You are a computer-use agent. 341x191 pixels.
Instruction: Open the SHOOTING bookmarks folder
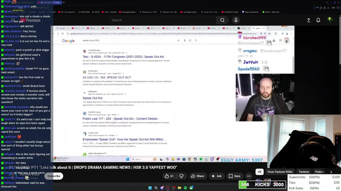[84, 12]
